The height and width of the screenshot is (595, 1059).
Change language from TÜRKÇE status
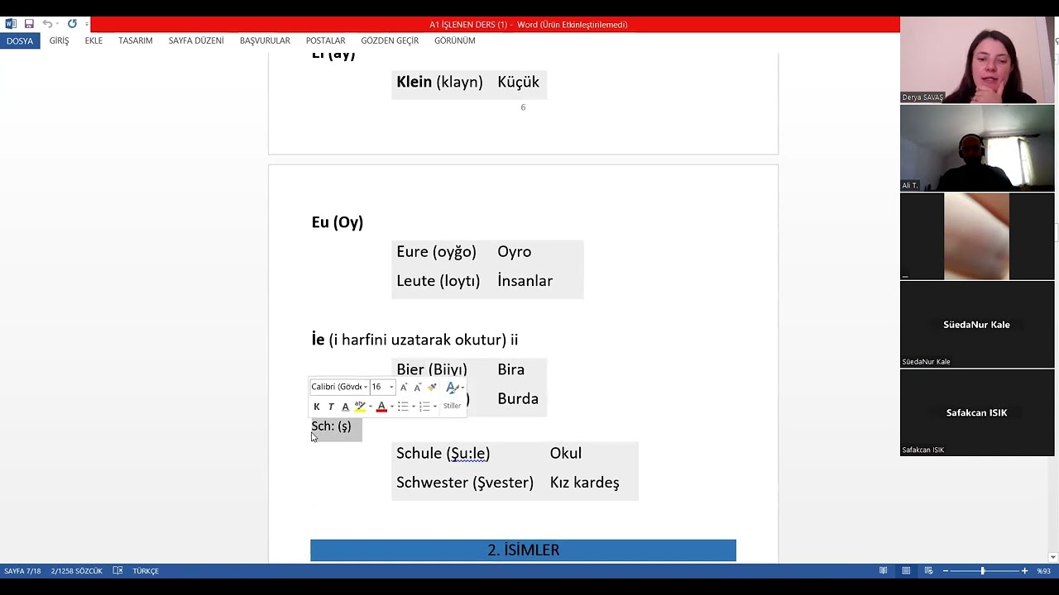tap(146, 571)
